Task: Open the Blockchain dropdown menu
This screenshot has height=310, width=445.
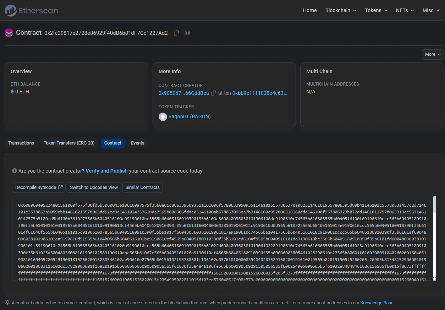Action: [x=341, y=10]
